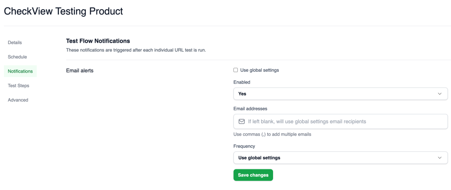Focus the Email addresses input field
451x190 pixels.
point(340,121)
